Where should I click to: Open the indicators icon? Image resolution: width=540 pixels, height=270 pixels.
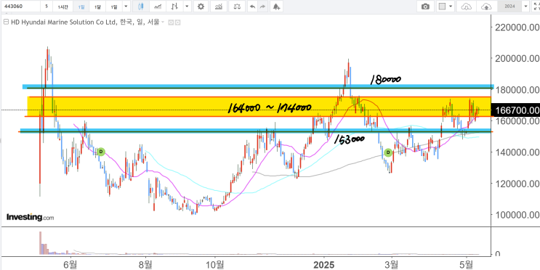(219, 7)
